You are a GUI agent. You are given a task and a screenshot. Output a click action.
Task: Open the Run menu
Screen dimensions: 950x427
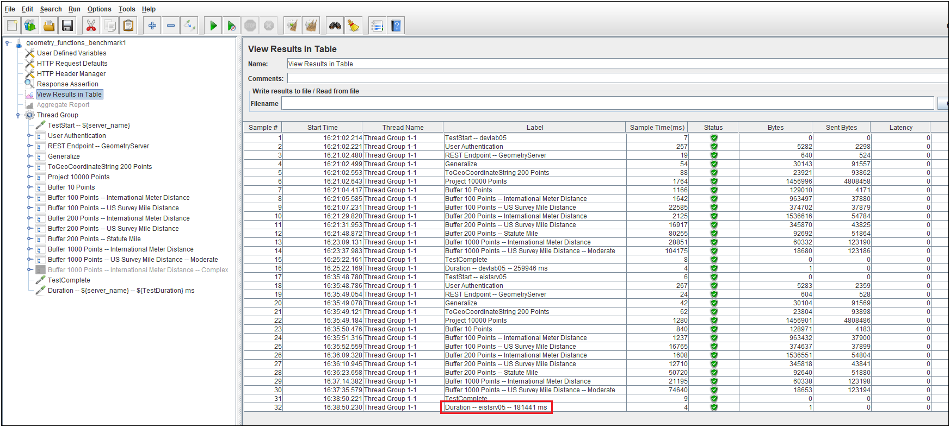coord(75,9)
